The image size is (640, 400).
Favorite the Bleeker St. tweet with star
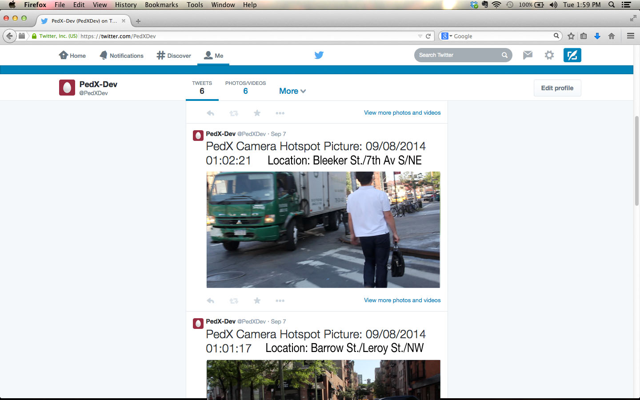[x=257, y=301]
